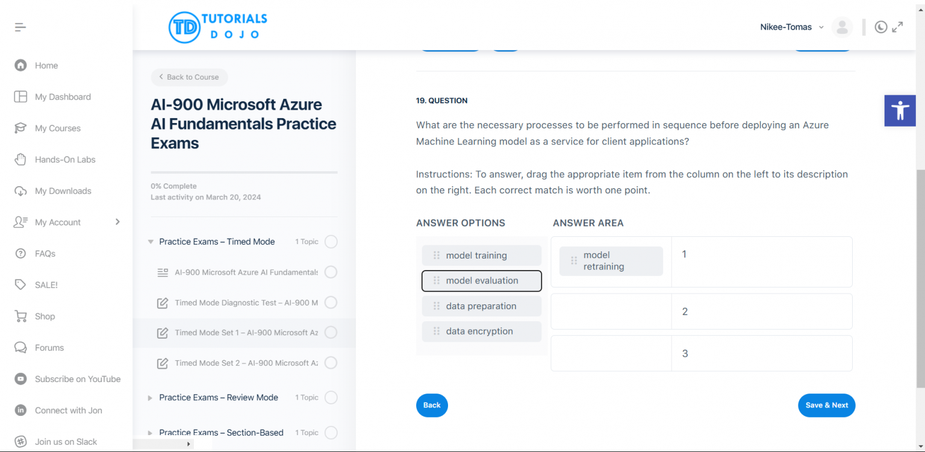
Task: Click the Back to Course link
Action: 189,77
